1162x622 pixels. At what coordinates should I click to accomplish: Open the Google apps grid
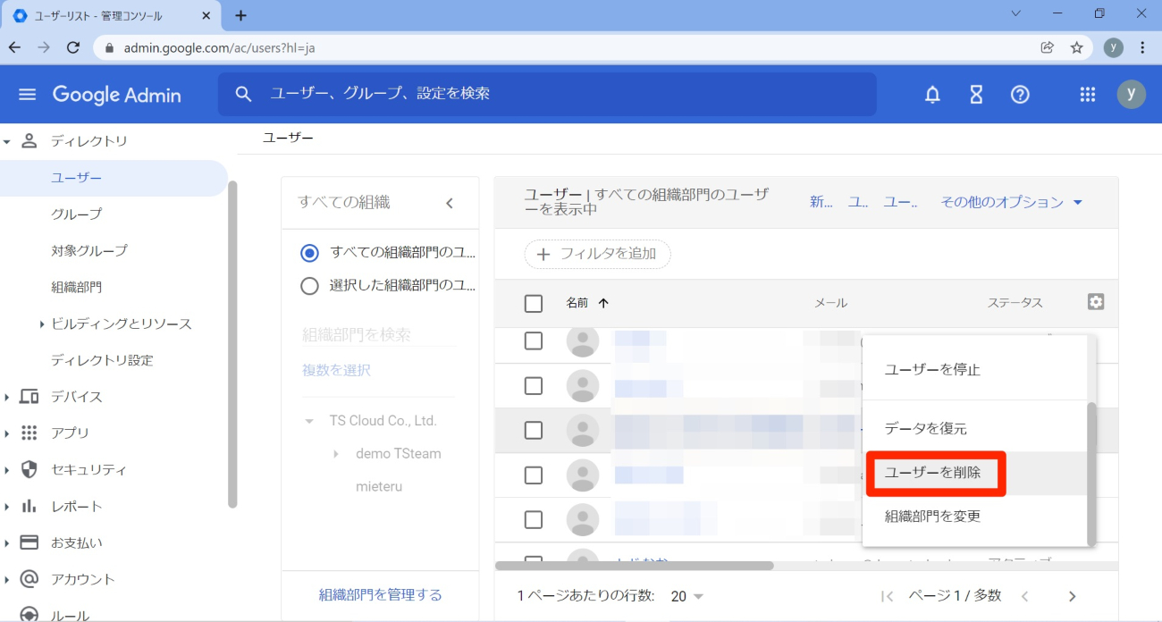point(1088,95)
